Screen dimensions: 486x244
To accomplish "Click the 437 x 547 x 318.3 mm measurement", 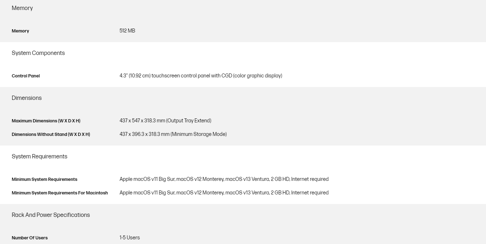I will click(x=142, y=121).
